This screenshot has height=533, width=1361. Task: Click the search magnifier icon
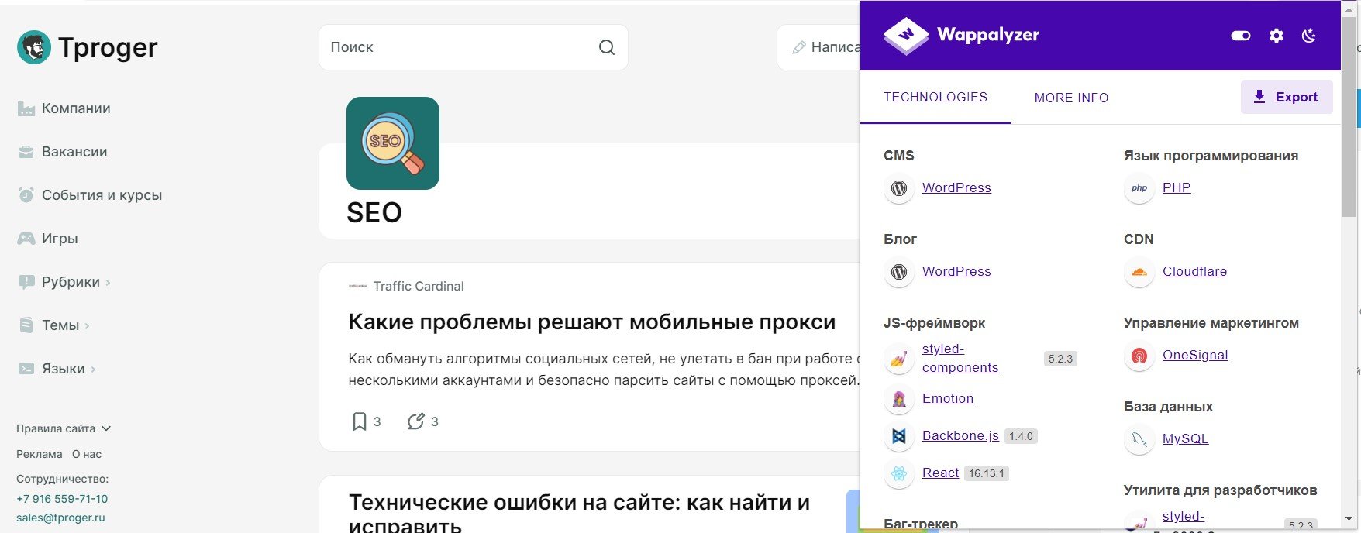607,47
